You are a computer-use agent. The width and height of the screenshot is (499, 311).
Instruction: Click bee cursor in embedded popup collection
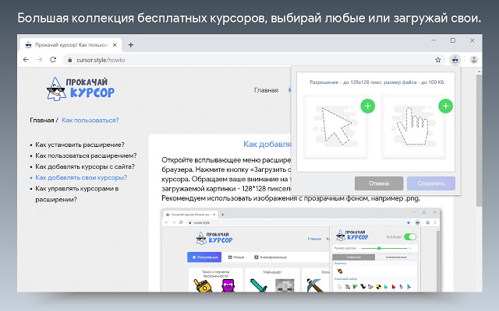coord(340,271)
